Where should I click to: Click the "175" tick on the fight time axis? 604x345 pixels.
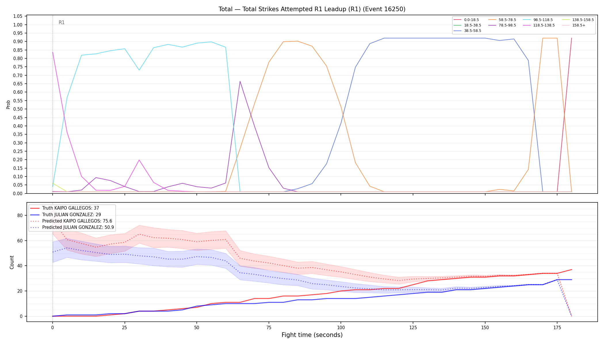(557, 327)
